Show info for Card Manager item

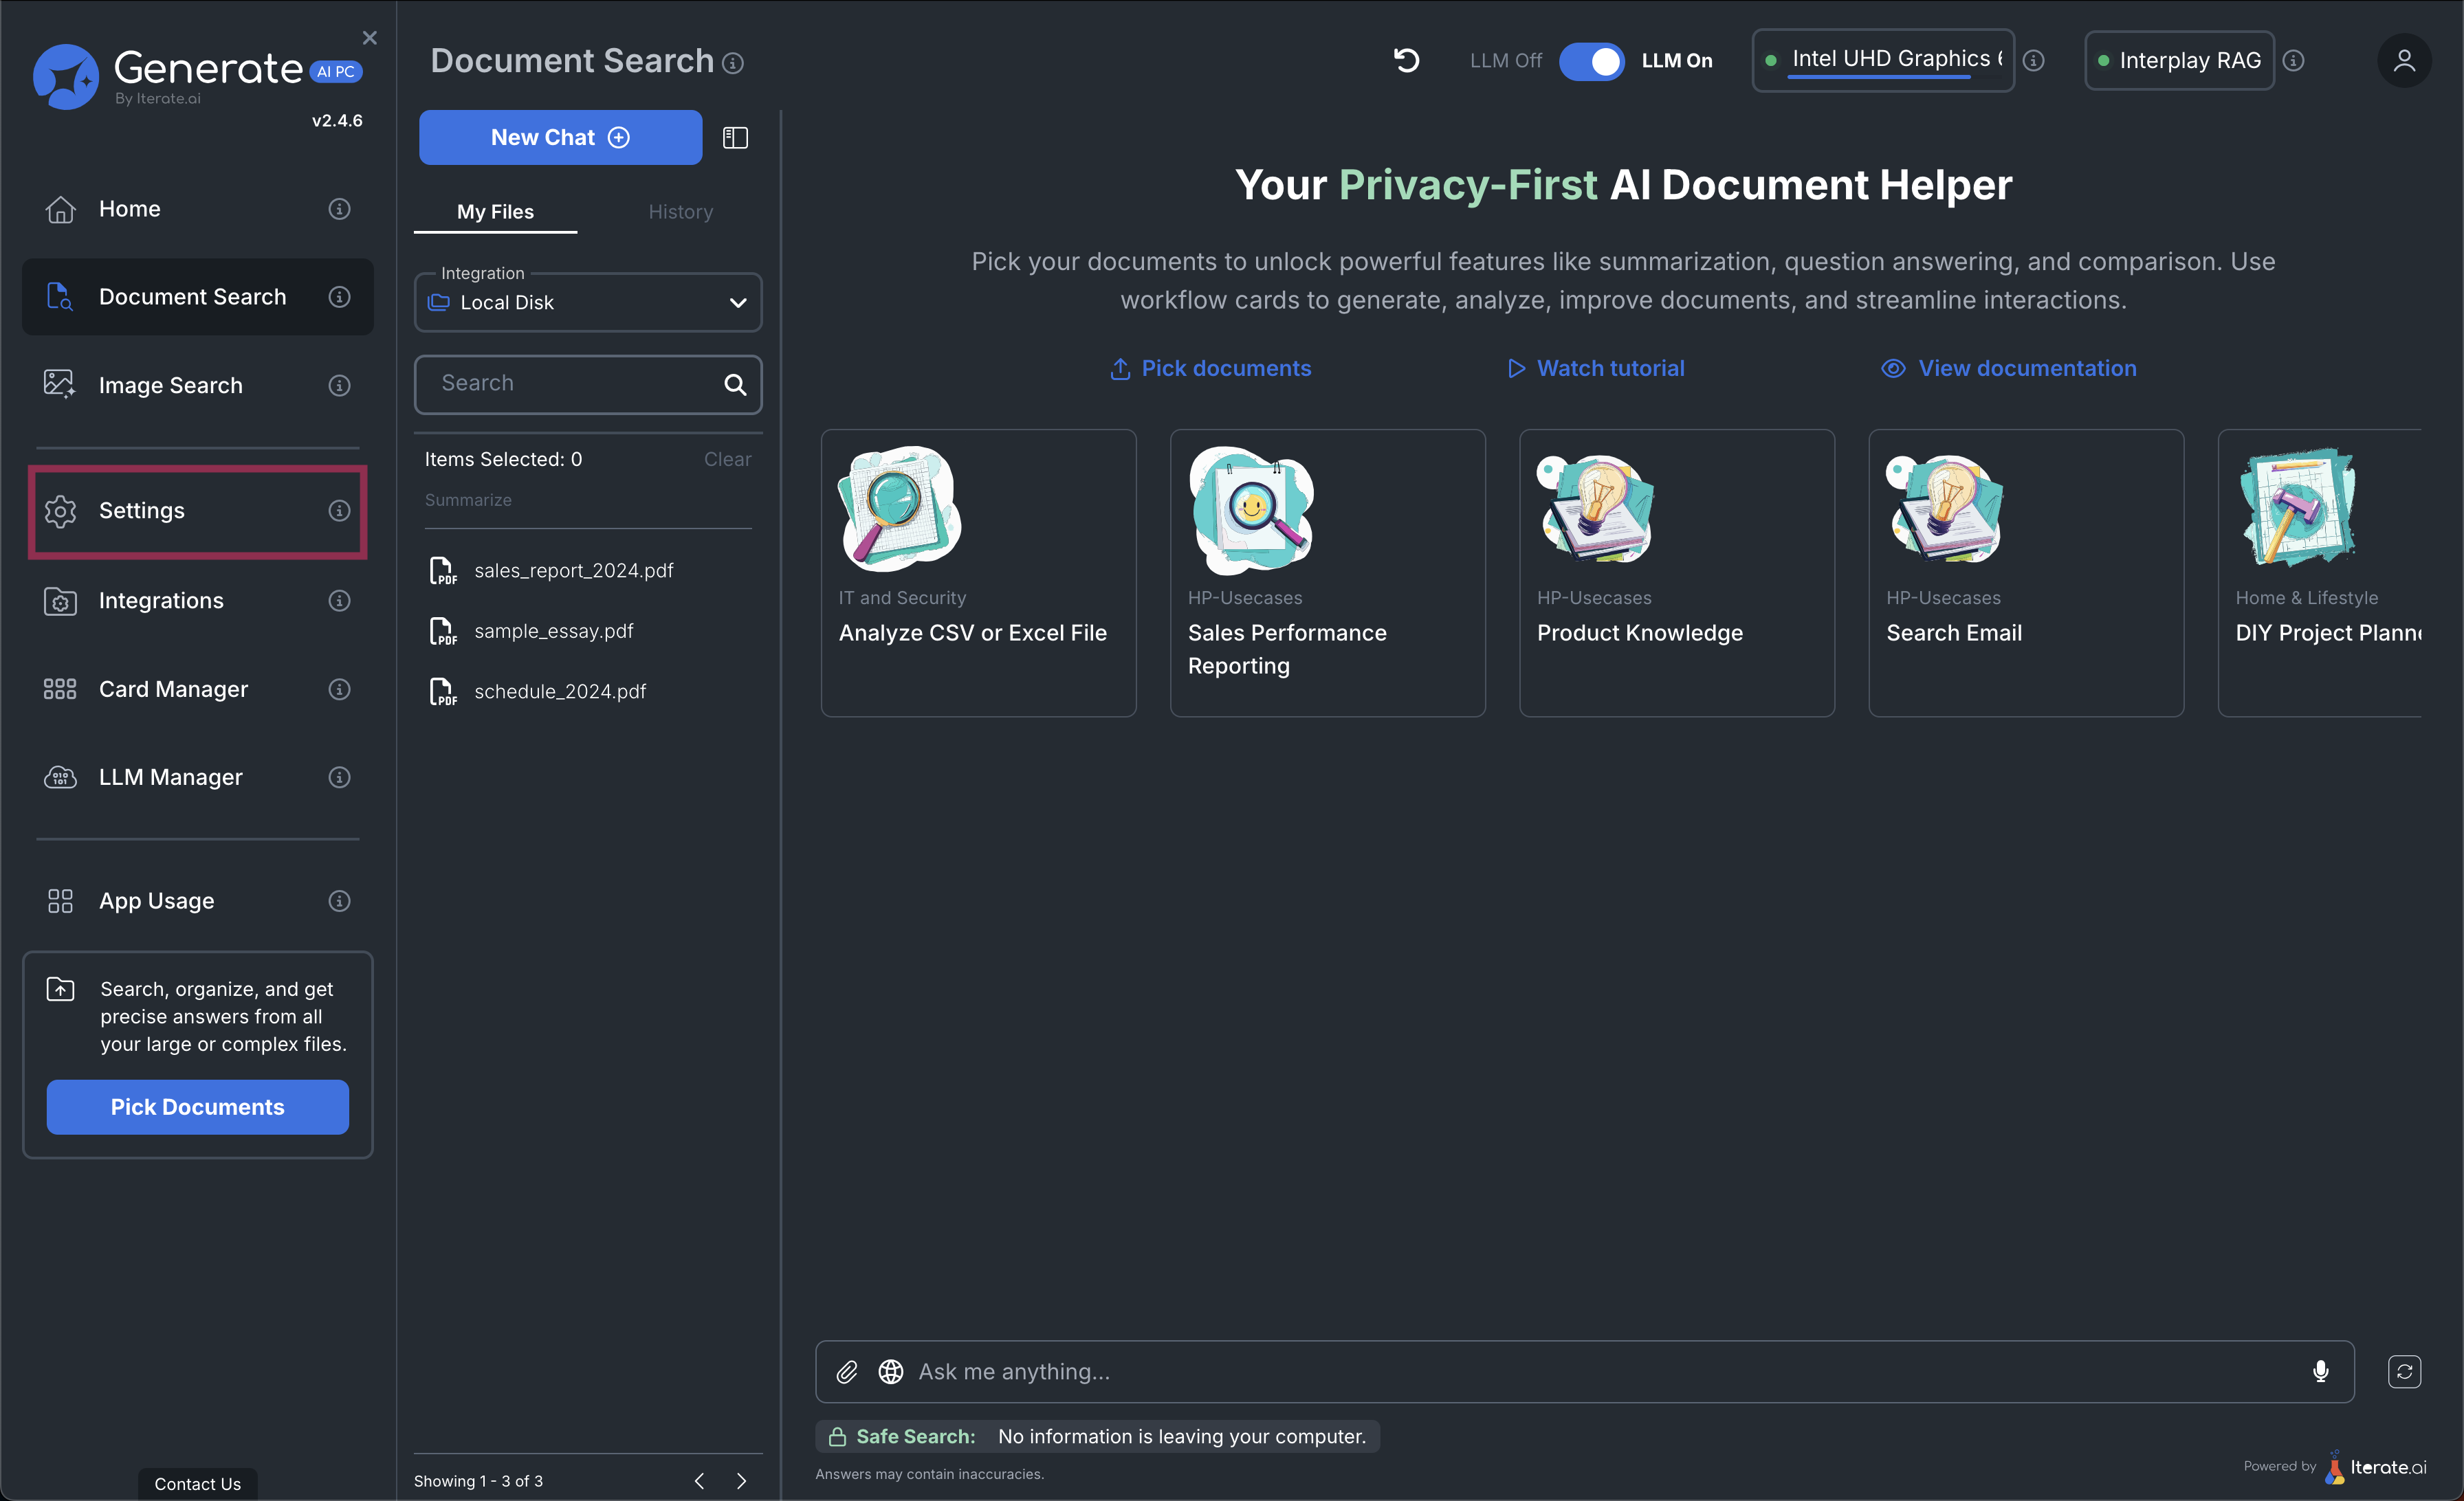[339, 689]
